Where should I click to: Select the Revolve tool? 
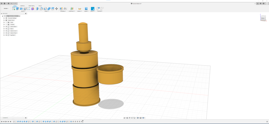pos(21,9)
